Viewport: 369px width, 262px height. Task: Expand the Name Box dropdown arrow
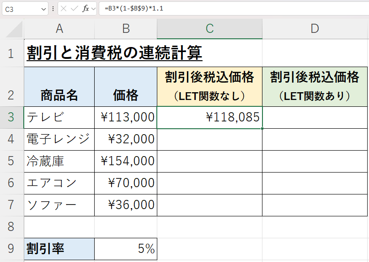[x=44, y=9]
